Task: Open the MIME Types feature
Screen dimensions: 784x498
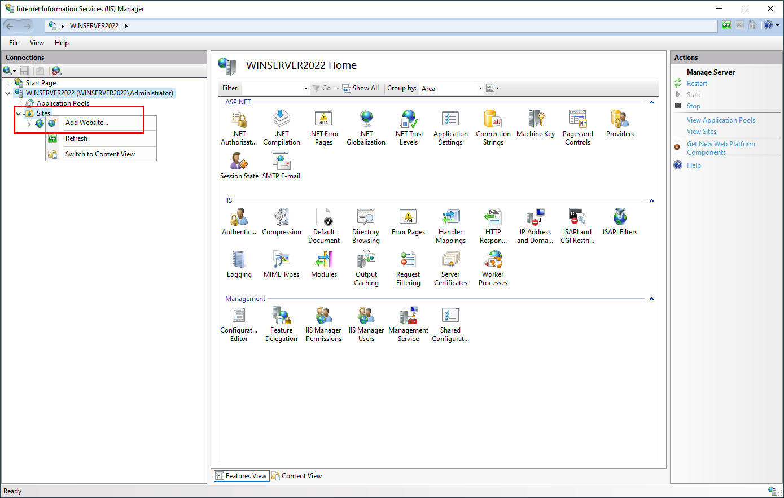Action: tap(281, 264)
